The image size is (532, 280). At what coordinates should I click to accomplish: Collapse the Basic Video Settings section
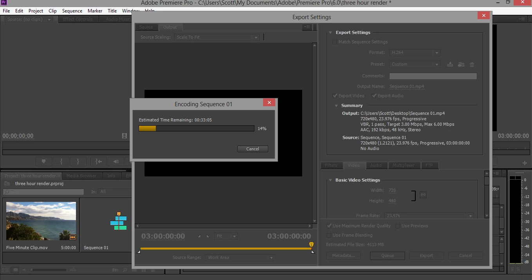click(x=330, y=180)
